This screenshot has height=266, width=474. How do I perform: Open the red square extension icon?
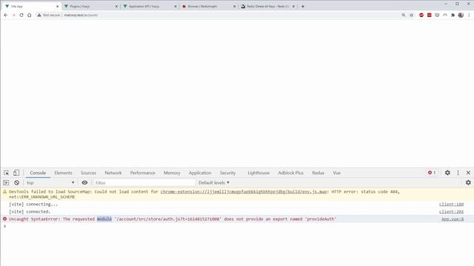click(430, 15)
